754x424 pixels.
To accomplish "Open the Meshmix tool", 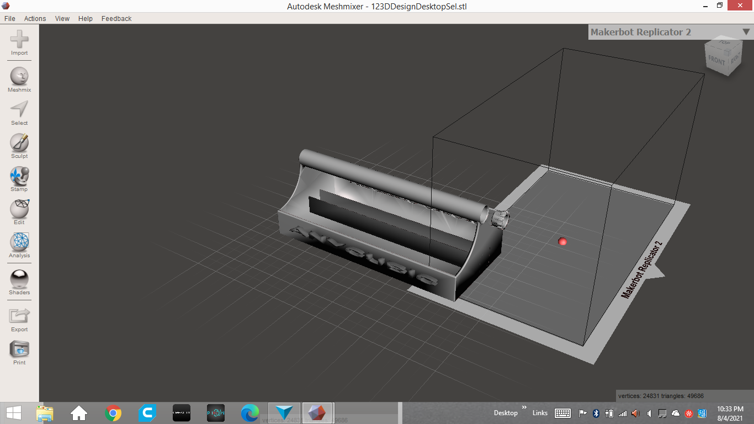I will [x=19, y=77].
